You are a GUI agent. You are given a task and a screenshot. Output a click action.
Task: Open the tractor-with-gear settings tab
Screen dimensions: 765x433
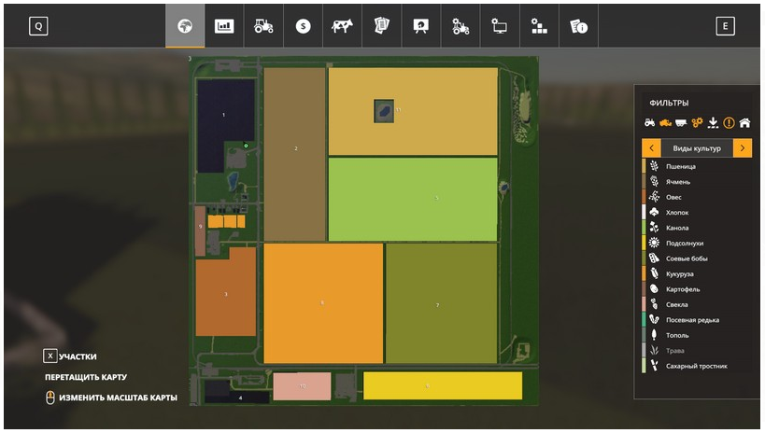pyautogui.click(x=460, y=26)
